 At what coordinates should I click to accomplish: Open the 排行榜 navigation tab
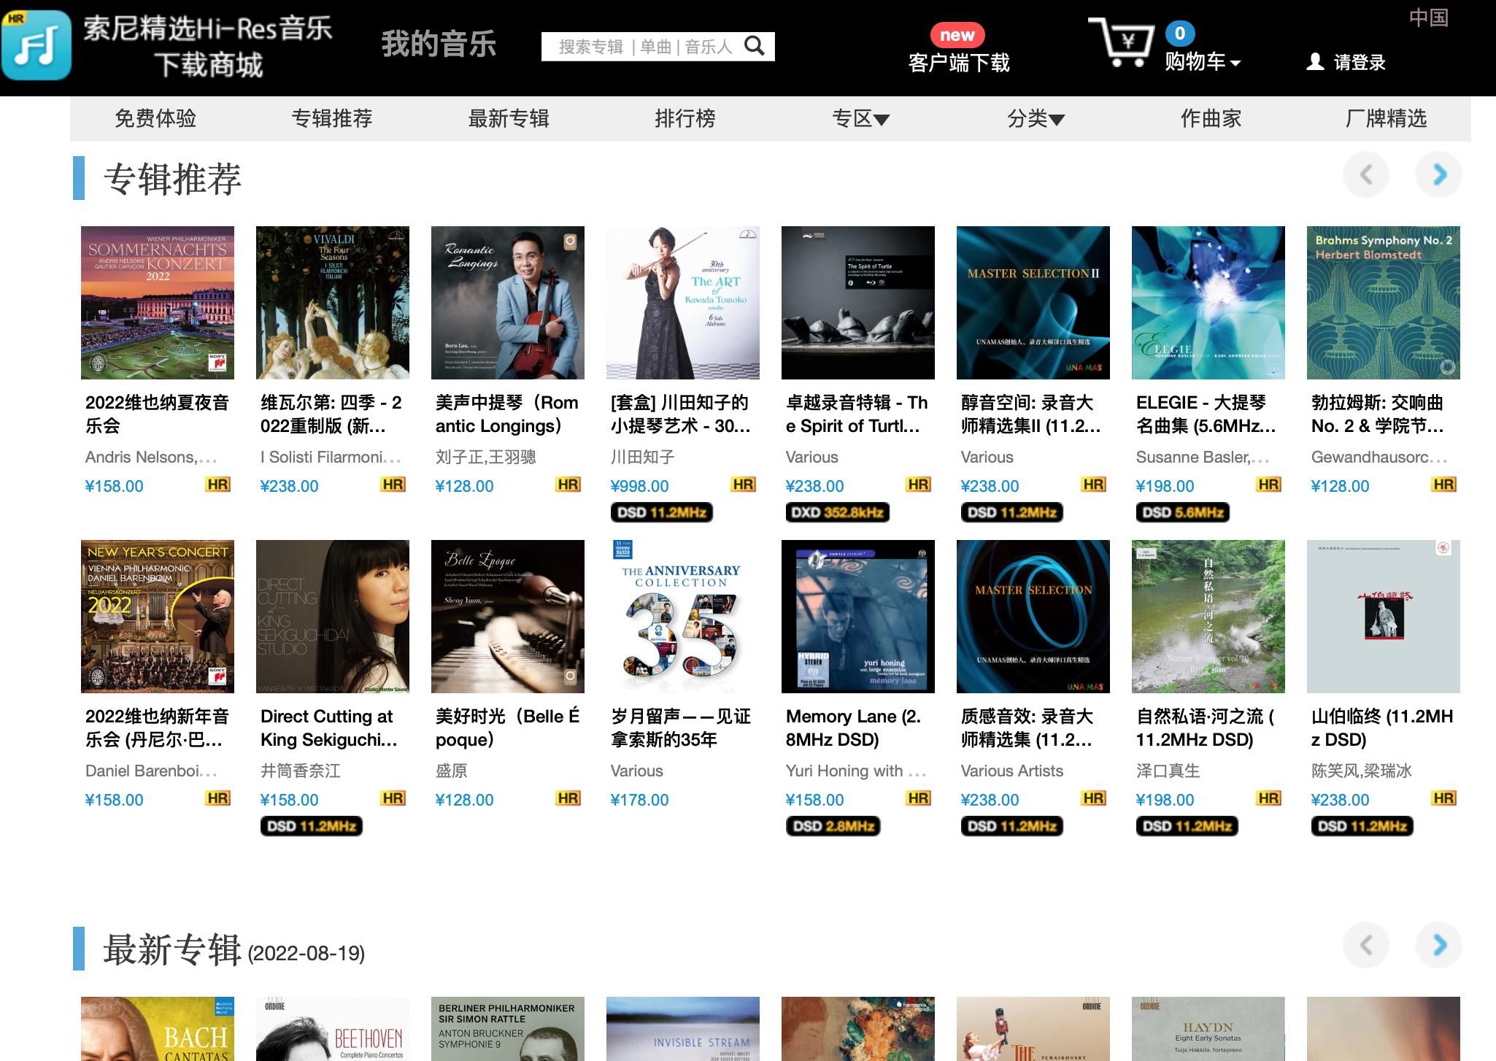point(685,118)
